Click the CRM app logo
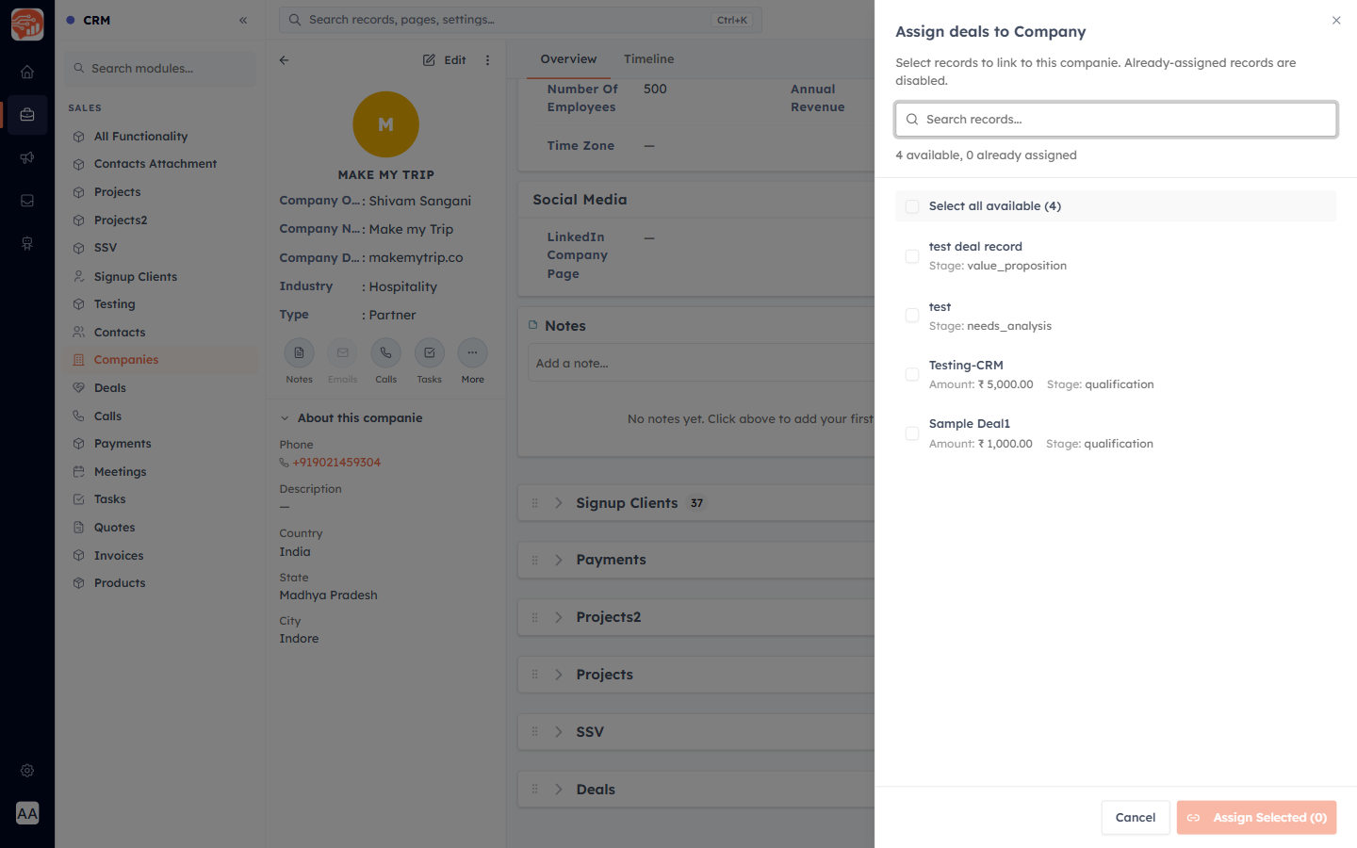The height and width of the screenshot is (848, 1357). point(27,24)
